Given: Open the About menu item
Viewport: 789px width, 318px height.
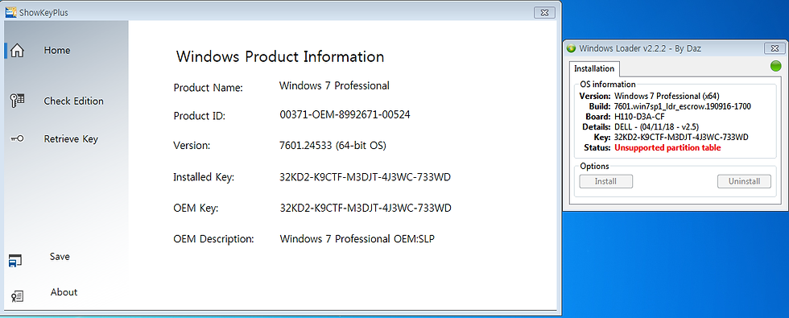Looking at the screenshot, I should point(64,291).
